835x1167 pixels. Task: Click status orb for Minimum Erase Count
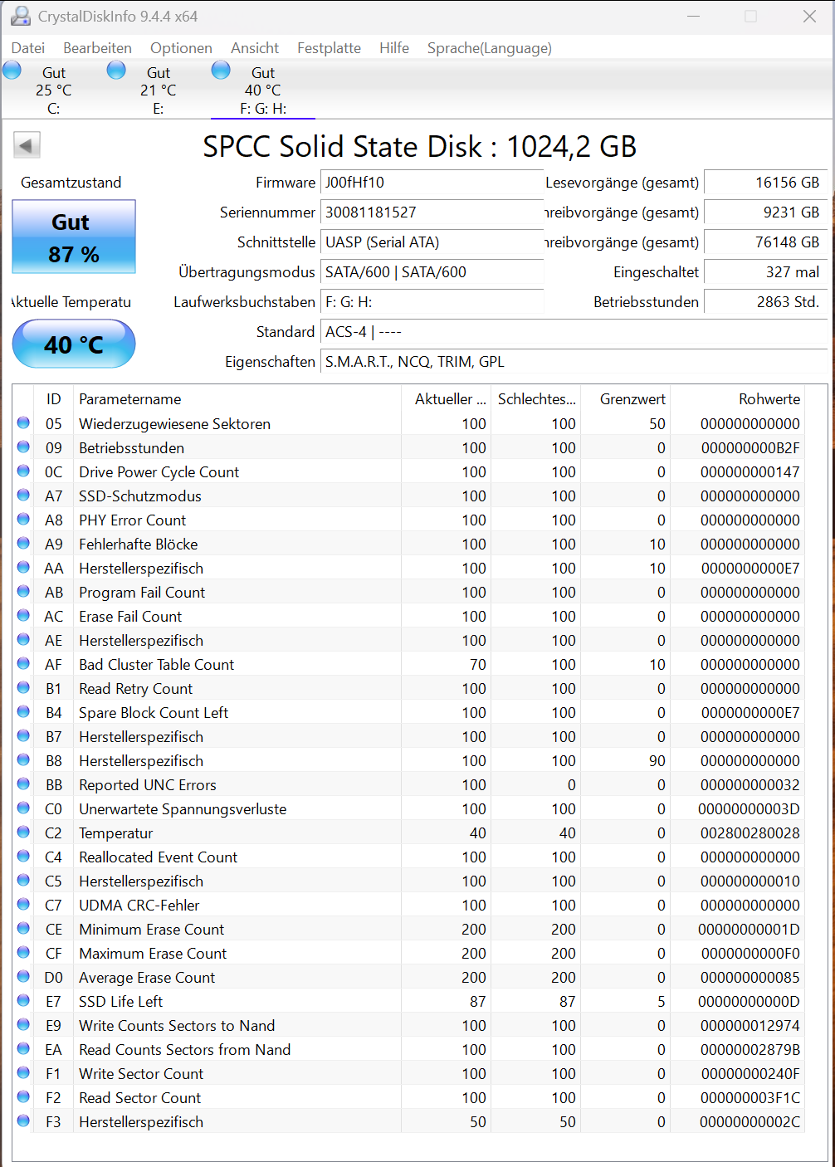tap(23, 928)
